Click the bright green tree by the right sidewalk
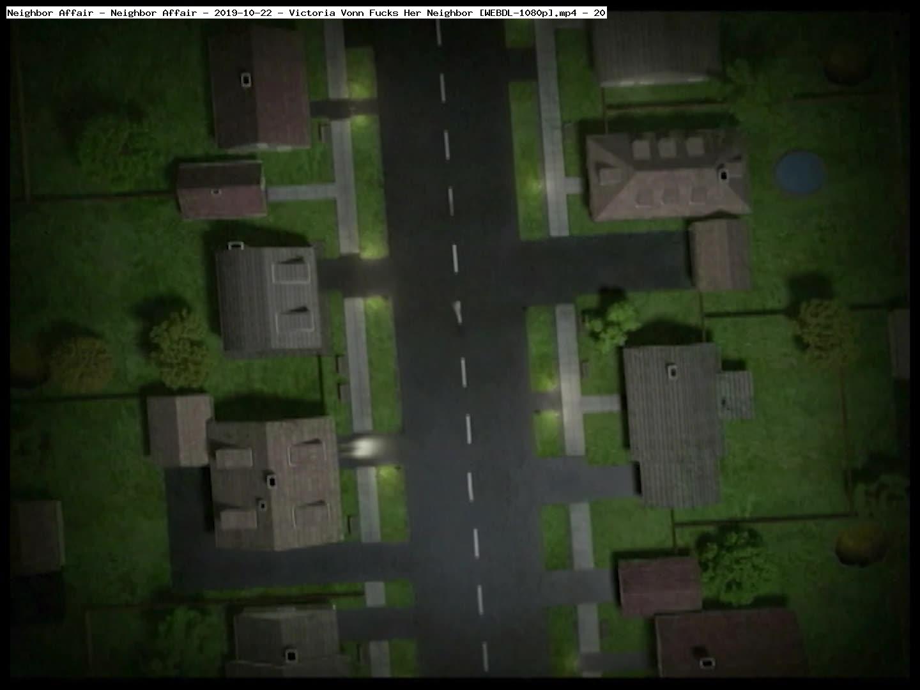Screen dimensions: 920x690 click(612, 321)
